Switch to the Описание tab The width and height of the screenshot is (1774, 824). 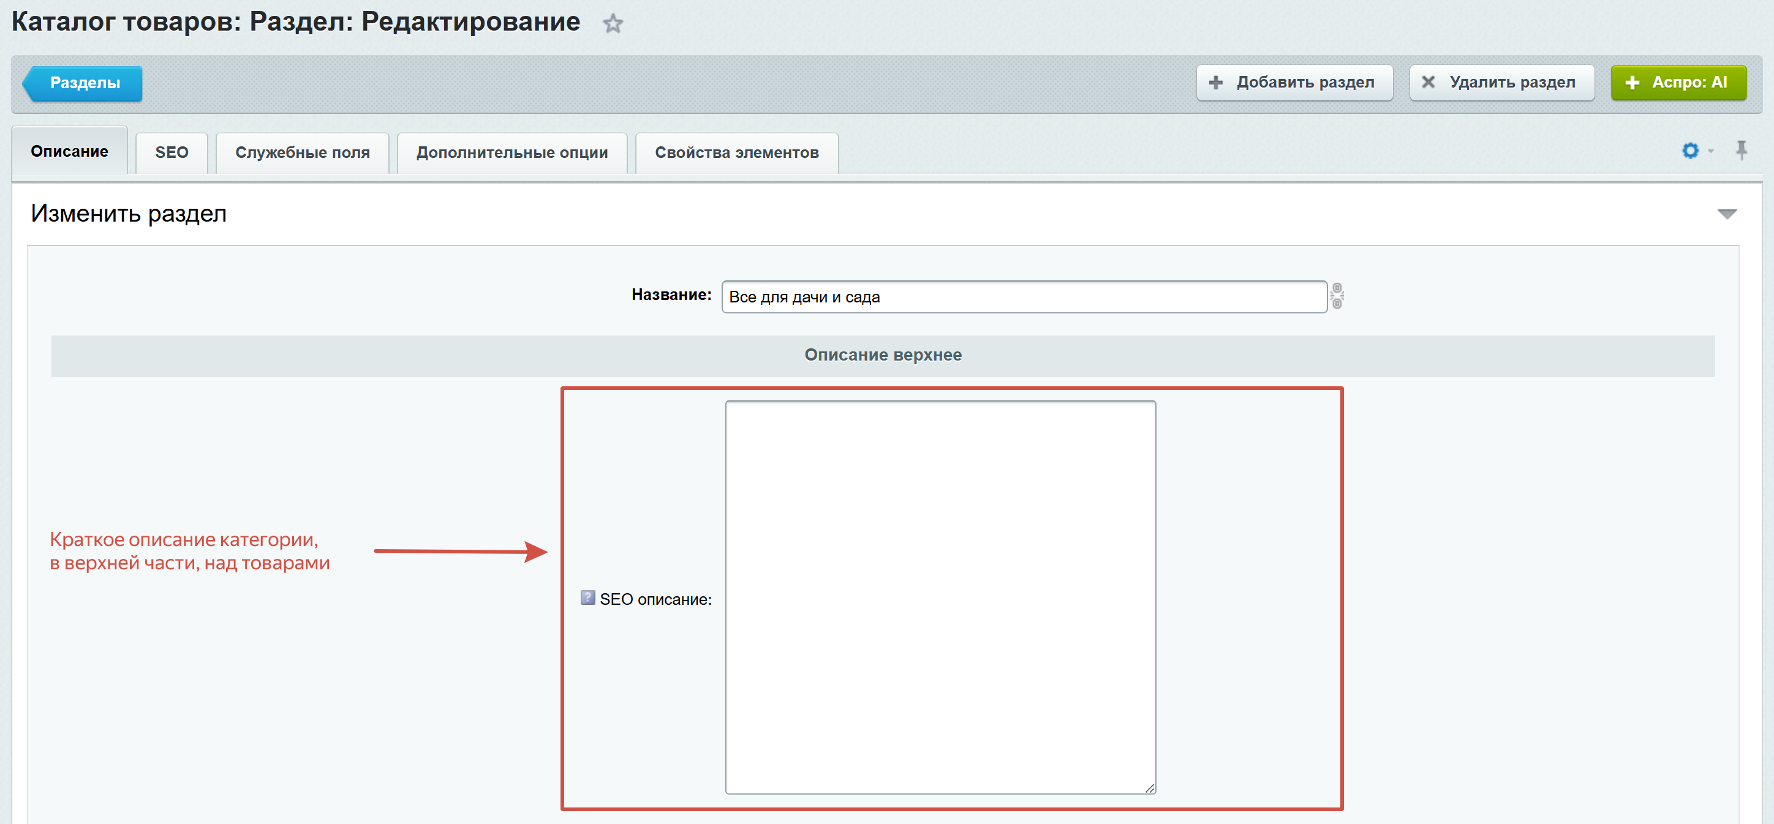tap(70, 151)
